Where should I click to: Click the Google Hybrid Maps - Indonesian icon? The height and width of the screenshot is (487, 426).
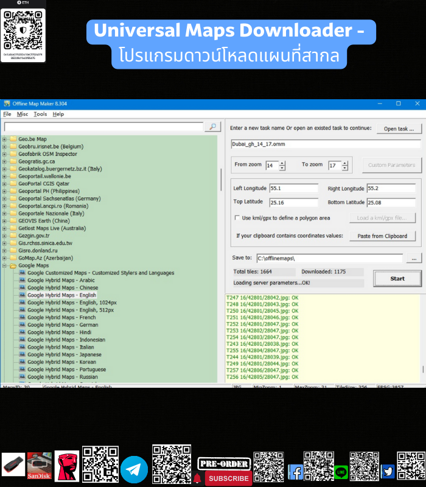click(23, 340)
